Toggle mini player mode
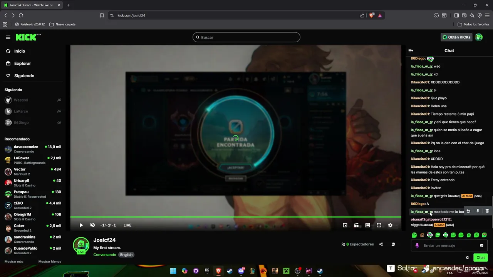The image size is (493, 277). coord(345,225)
